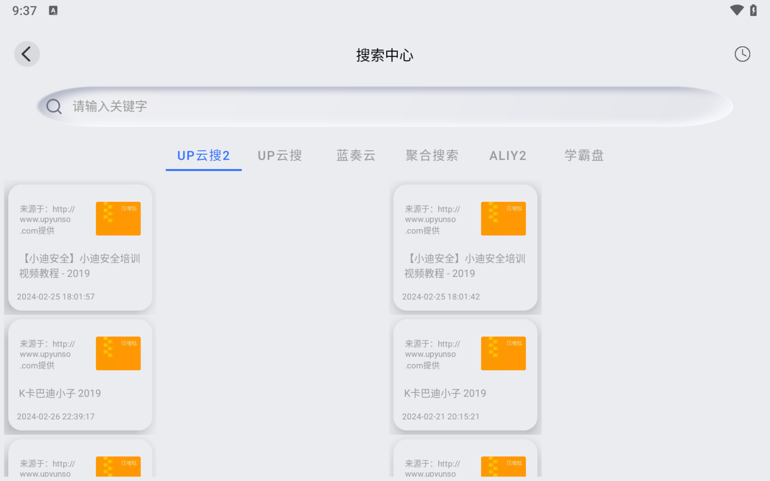The image size is (770, 481).
Task: Open 小迪安全培训 result dated 18:01:42
Action: (465, 266)
